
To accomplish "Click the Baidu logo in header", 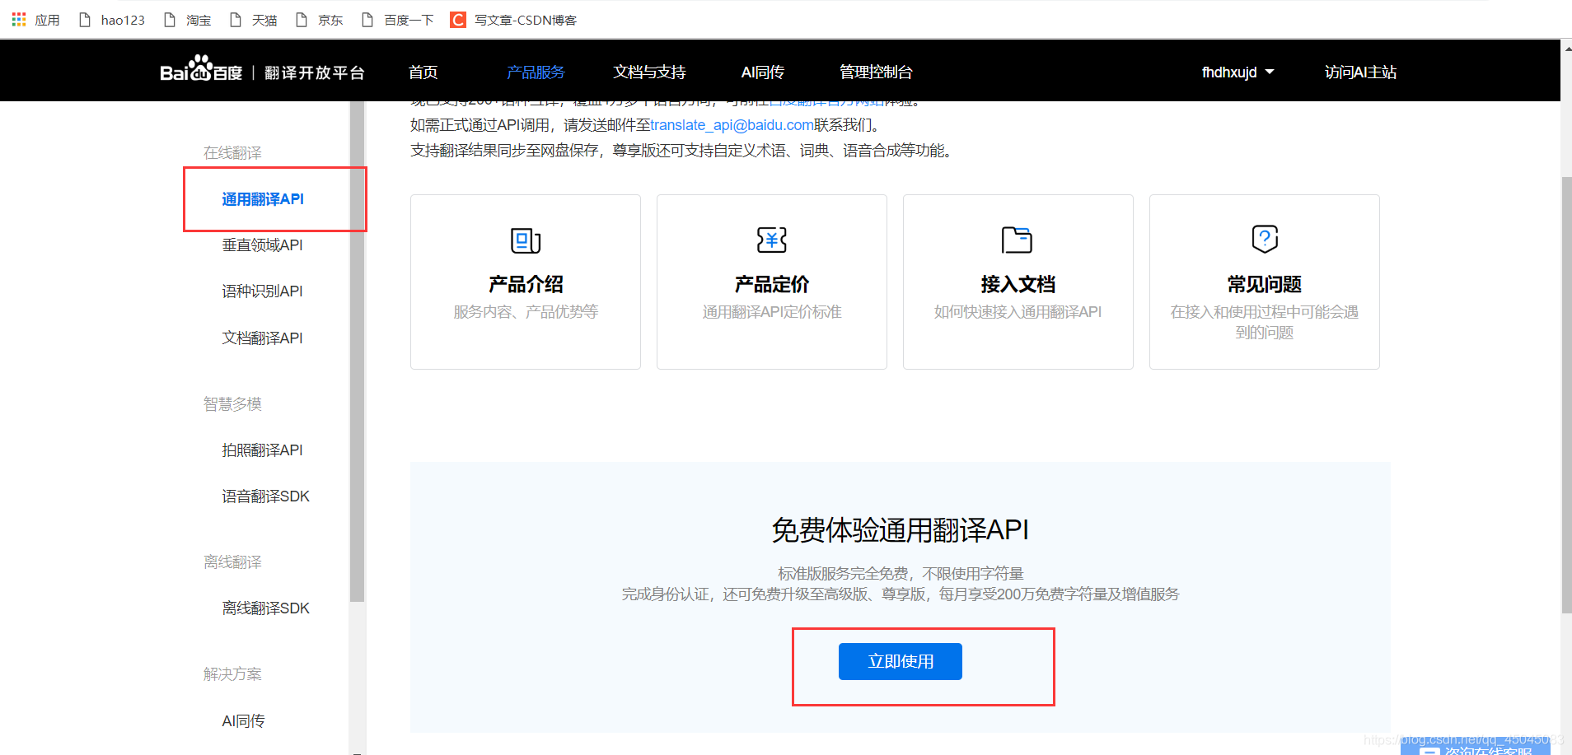I will 201,70.
